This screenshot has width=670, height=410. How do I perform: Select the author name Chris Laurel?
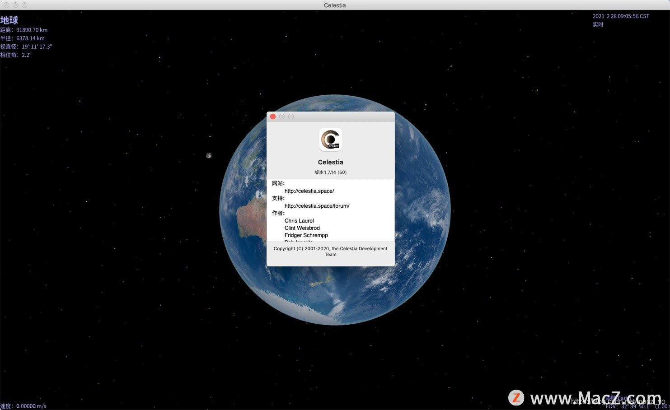click(299, 221)
